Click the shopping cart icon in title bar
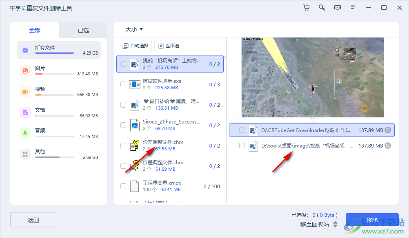This screenshot has height=238, width=409. tap(306, 8)
